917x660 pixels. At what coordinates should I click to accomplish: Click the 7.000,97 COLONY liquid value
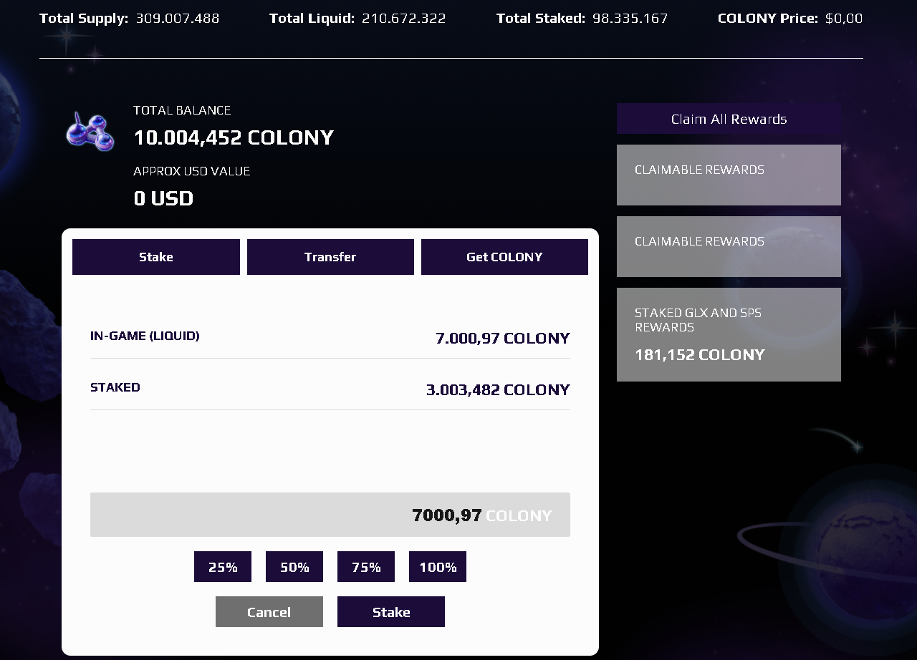(x=503, y=338)
